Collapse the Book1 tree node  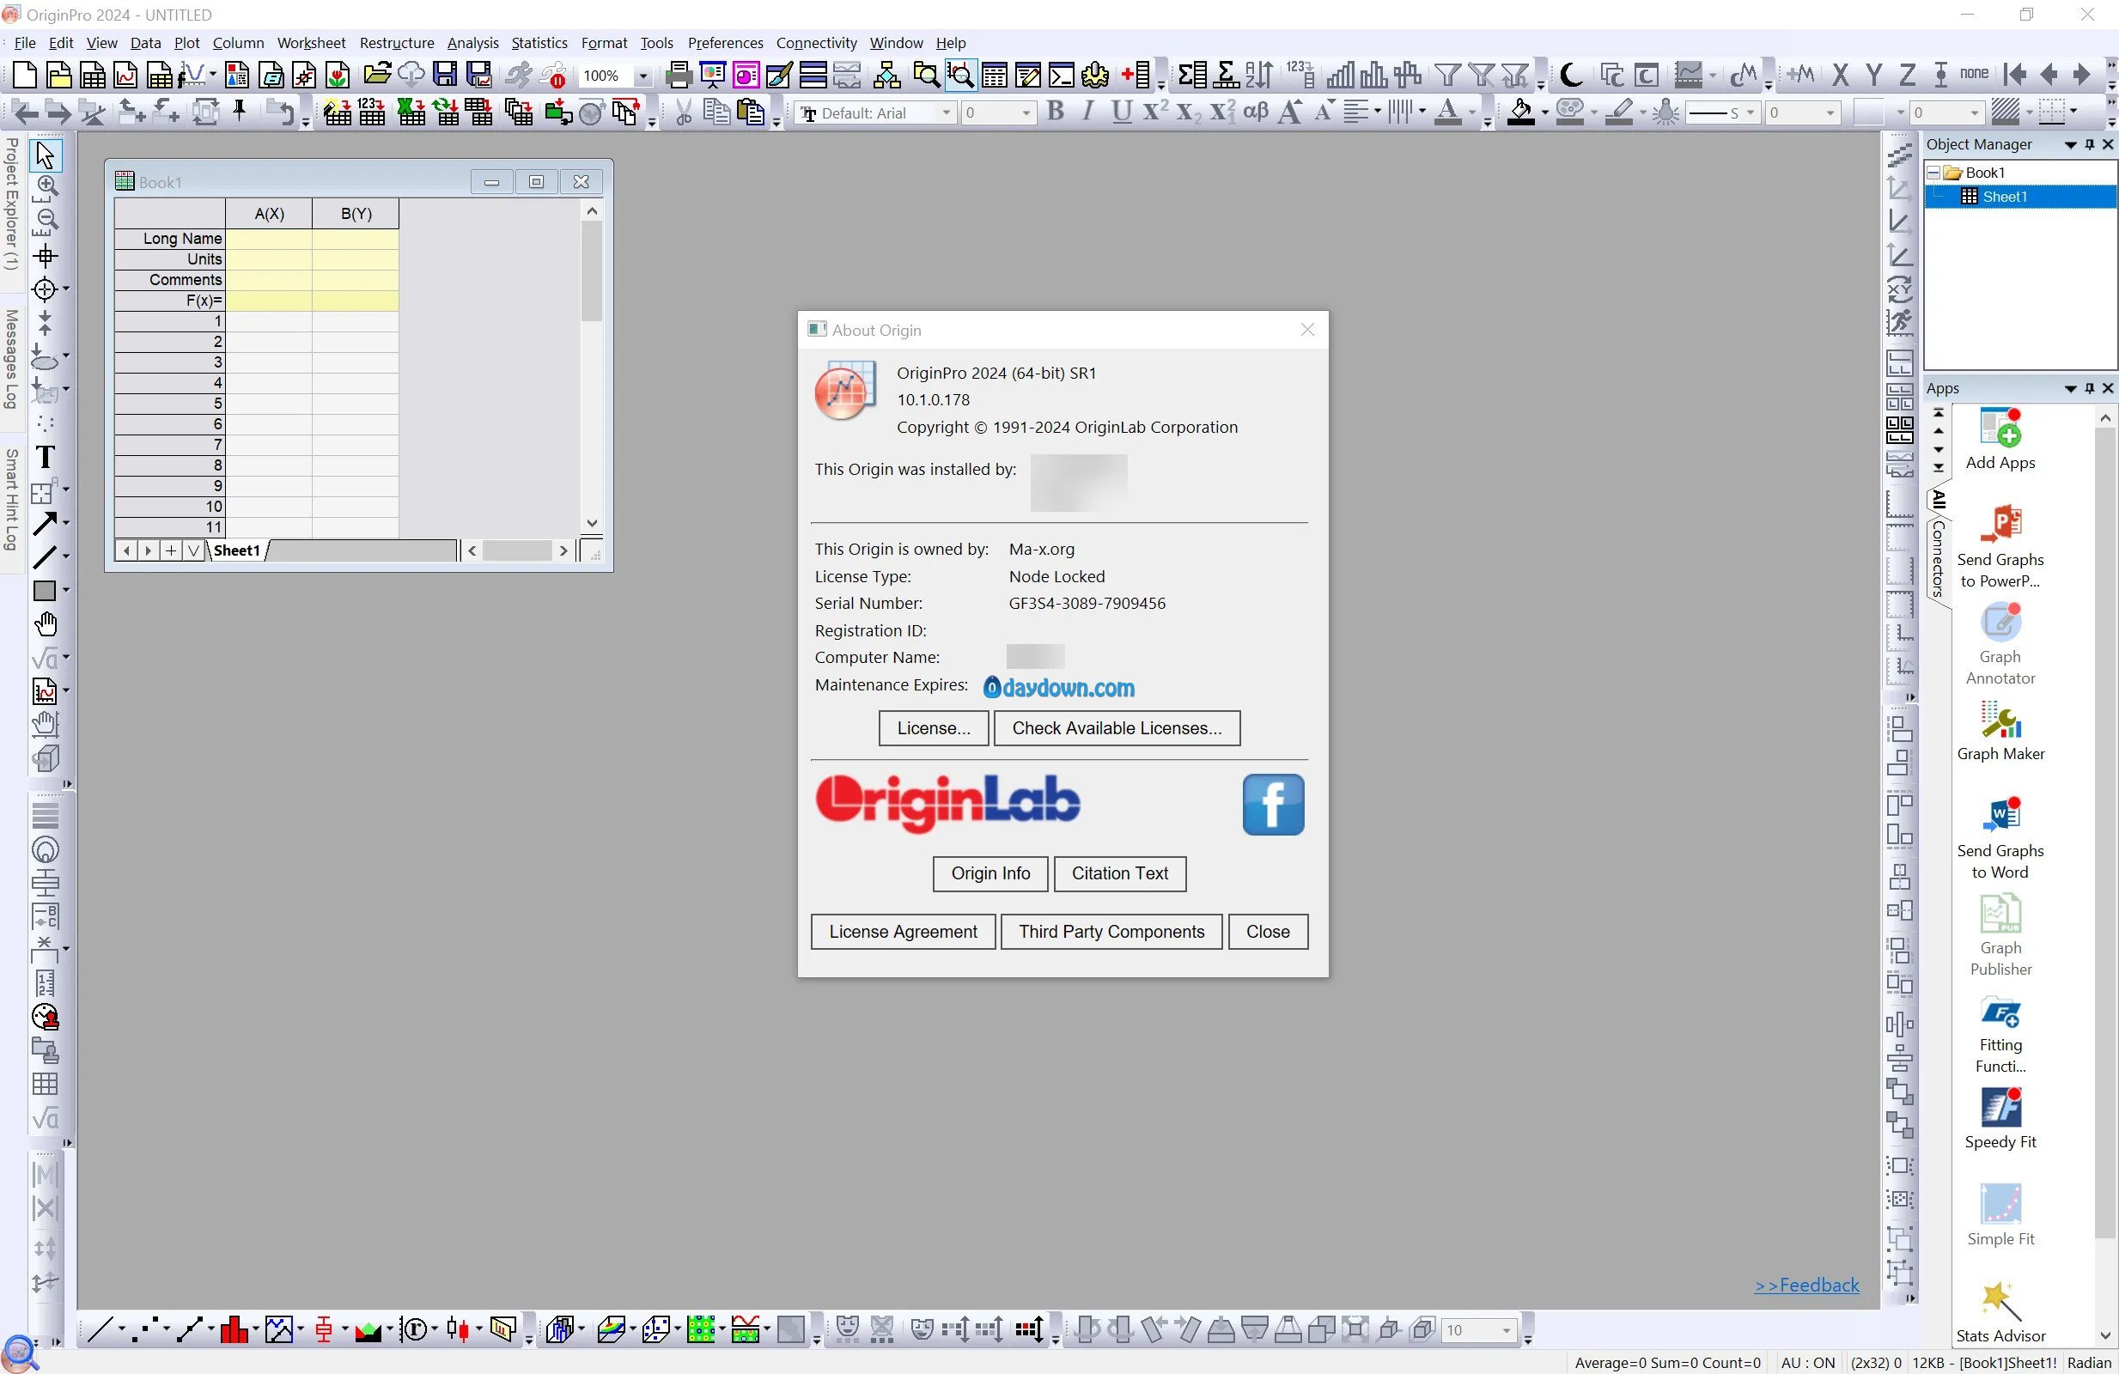(x=1933, y=173)
